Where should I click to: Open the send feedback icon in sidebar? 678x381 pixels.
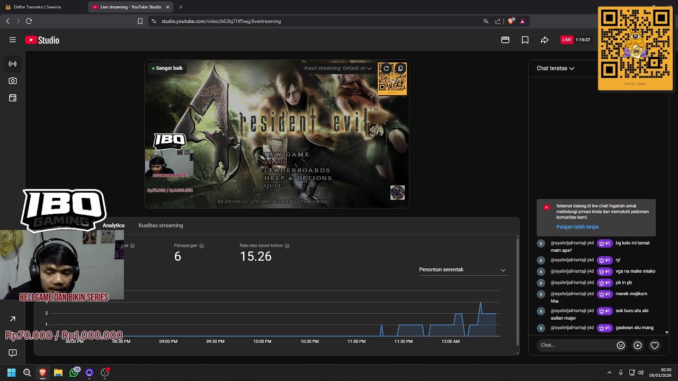point(13,353)
